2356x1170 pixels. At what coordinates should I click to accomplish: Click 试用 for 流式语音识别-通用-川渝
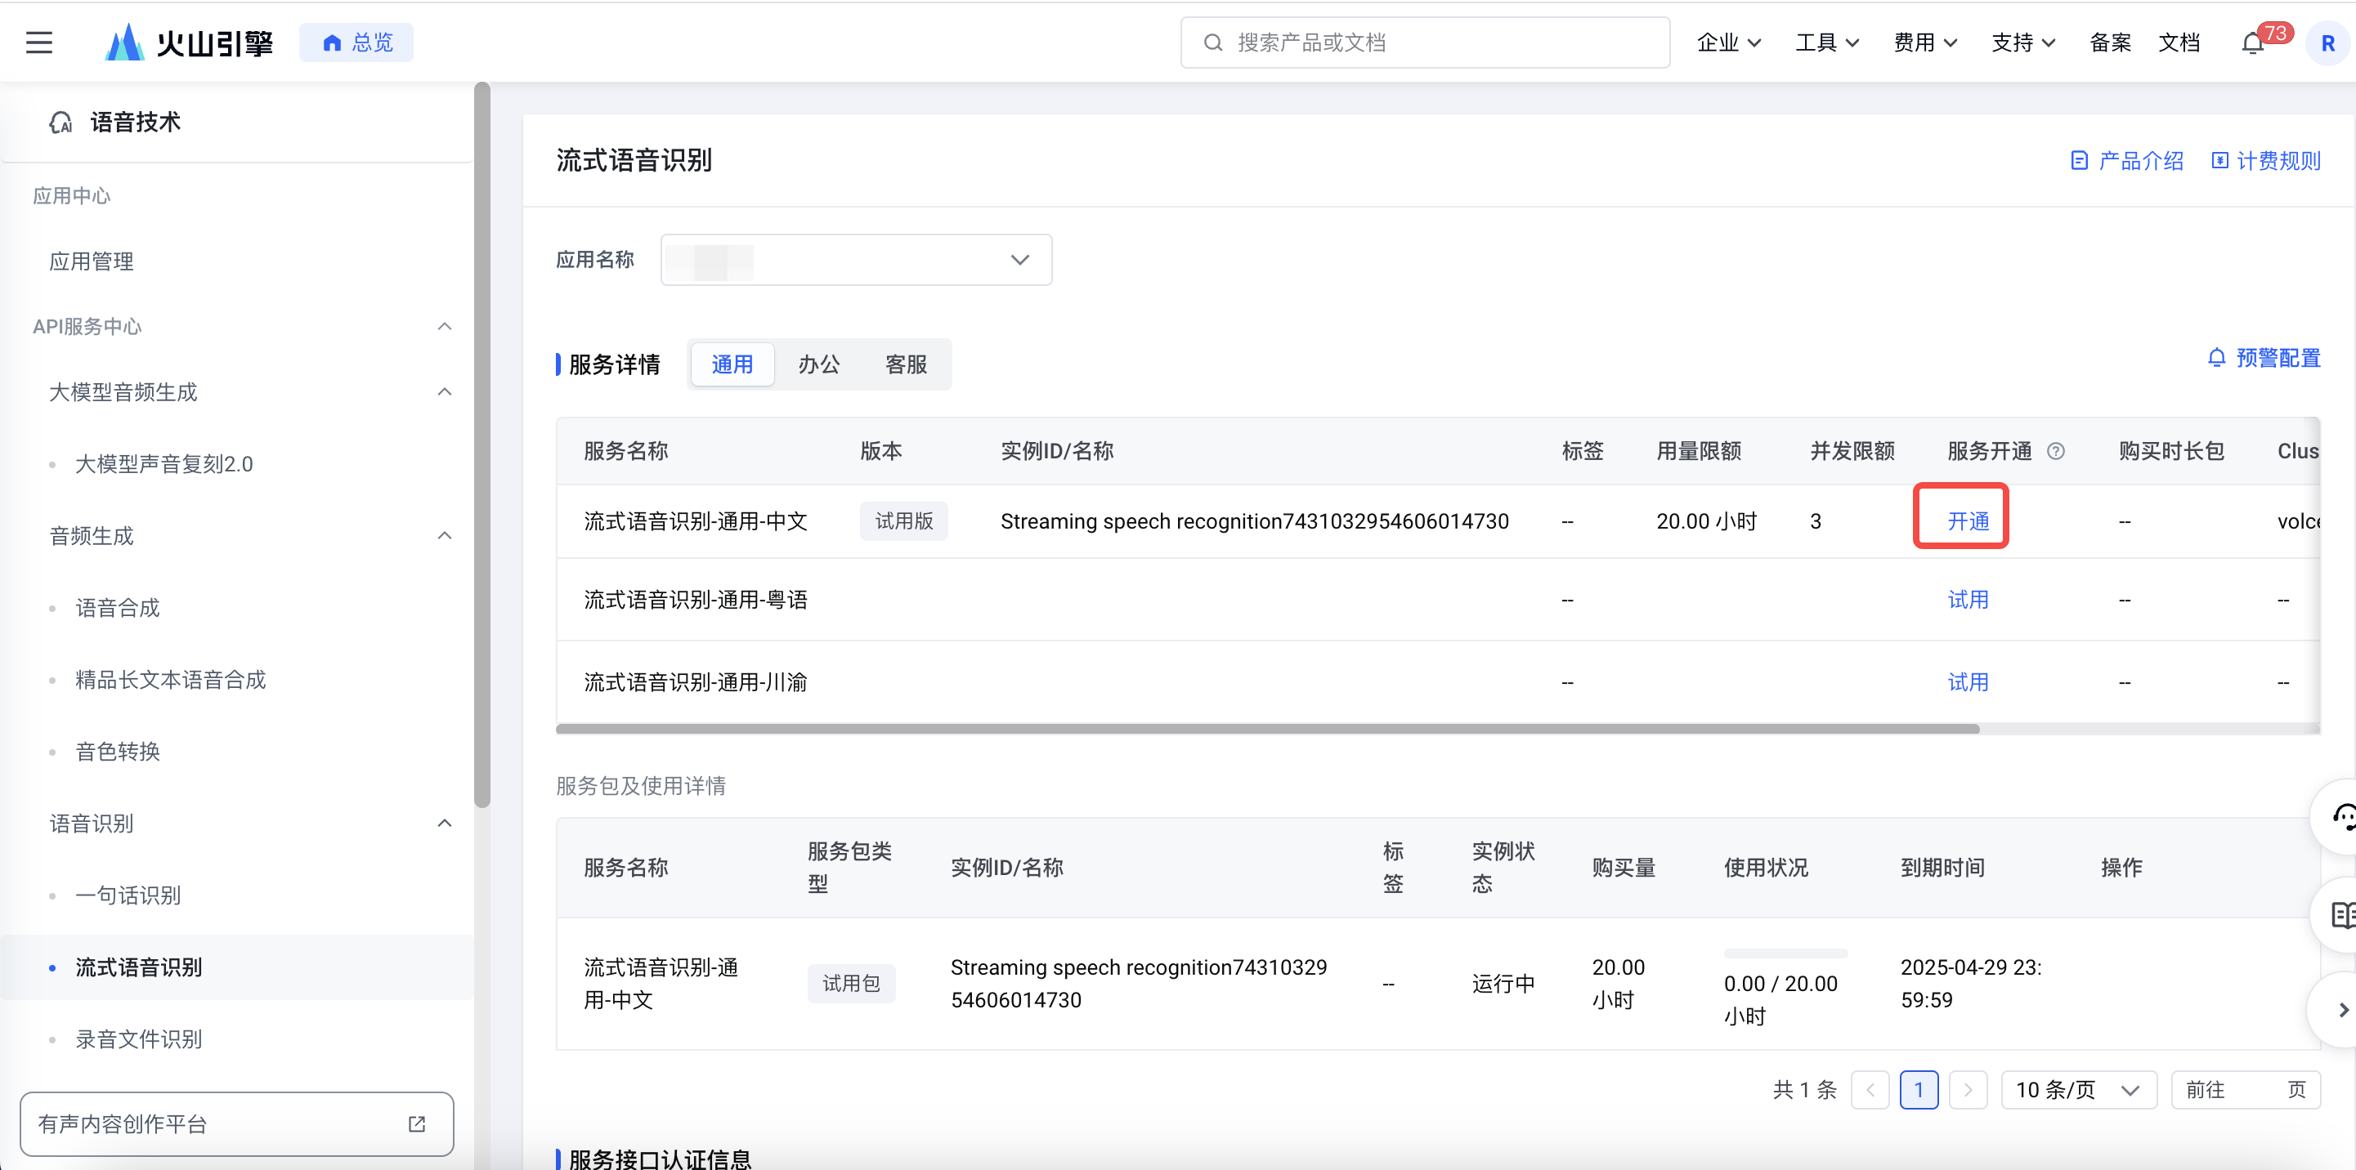(x=1969, y=682)
